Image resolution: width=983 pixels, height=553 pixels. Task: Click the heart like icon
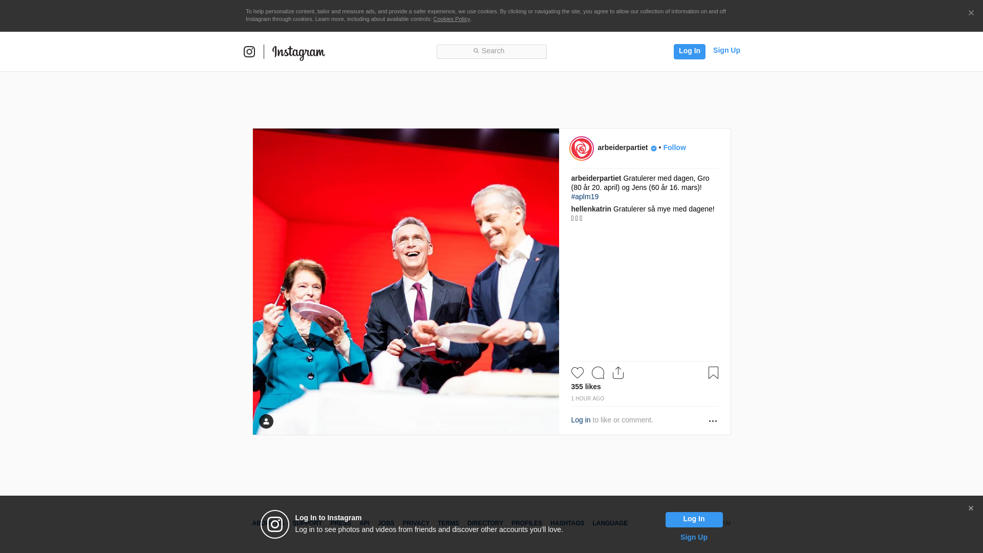[577, 373]
